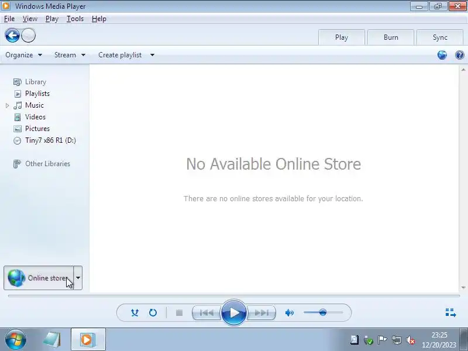Screen dimensions: 468x351
Task: Skip to previous track
Action: (207, 312)
